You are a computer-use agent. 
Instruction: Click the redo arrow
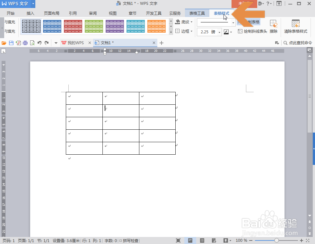[x=47, y=43]
